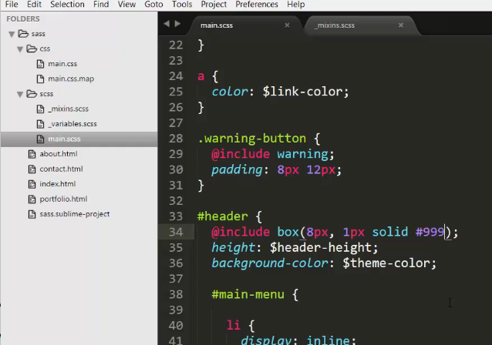Click file icon beside about.html
The width and height of the screenshot is (492, 345).
32,154
